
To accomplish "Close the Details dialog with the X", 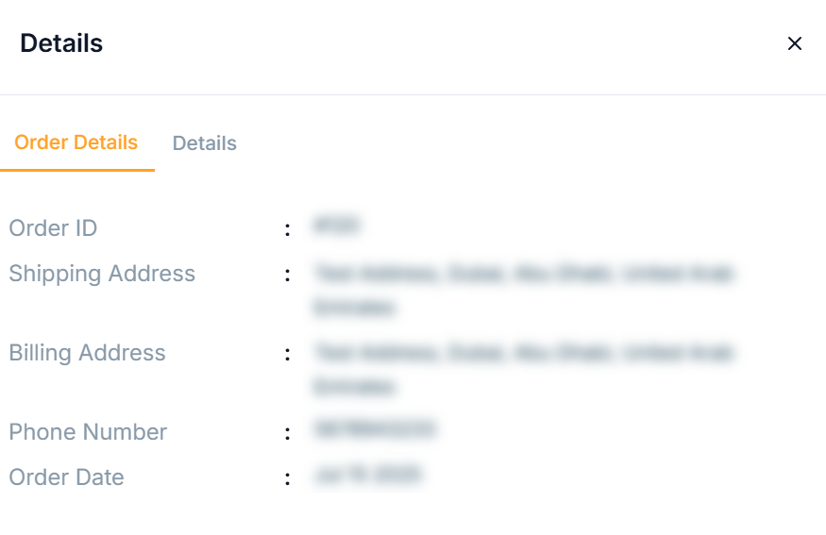I will 795,43.
